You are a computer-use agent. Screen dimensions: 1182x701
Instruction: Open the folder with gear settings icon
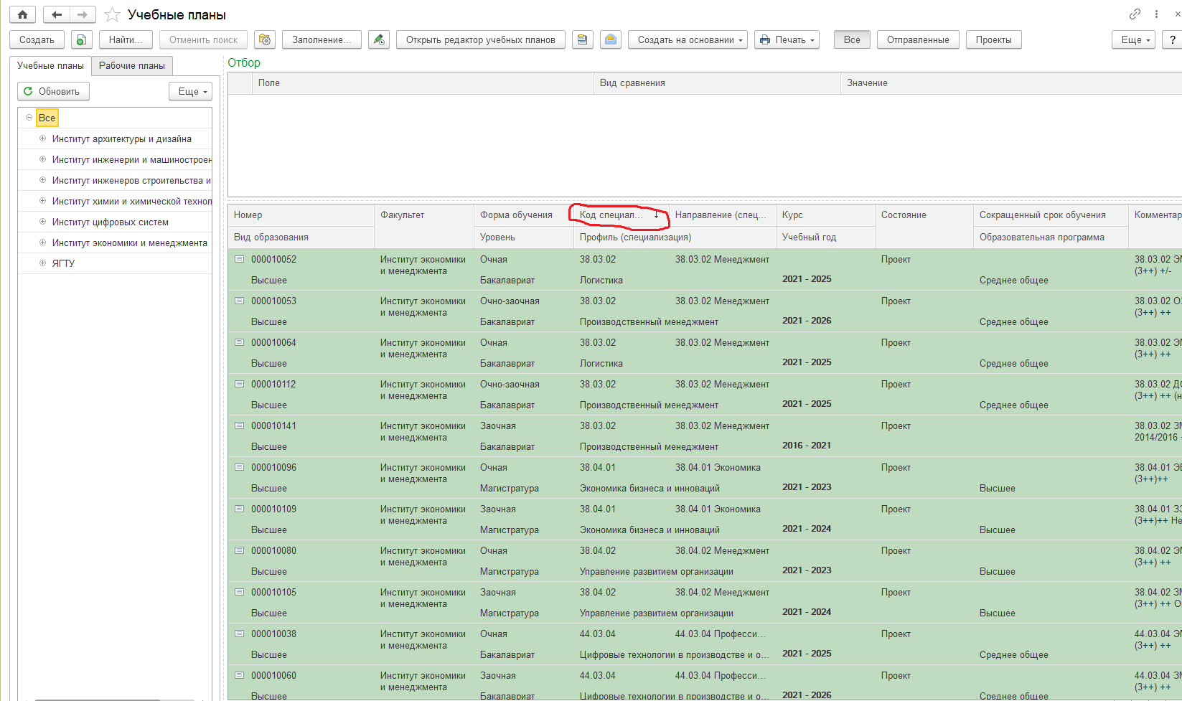pos(265,39)
